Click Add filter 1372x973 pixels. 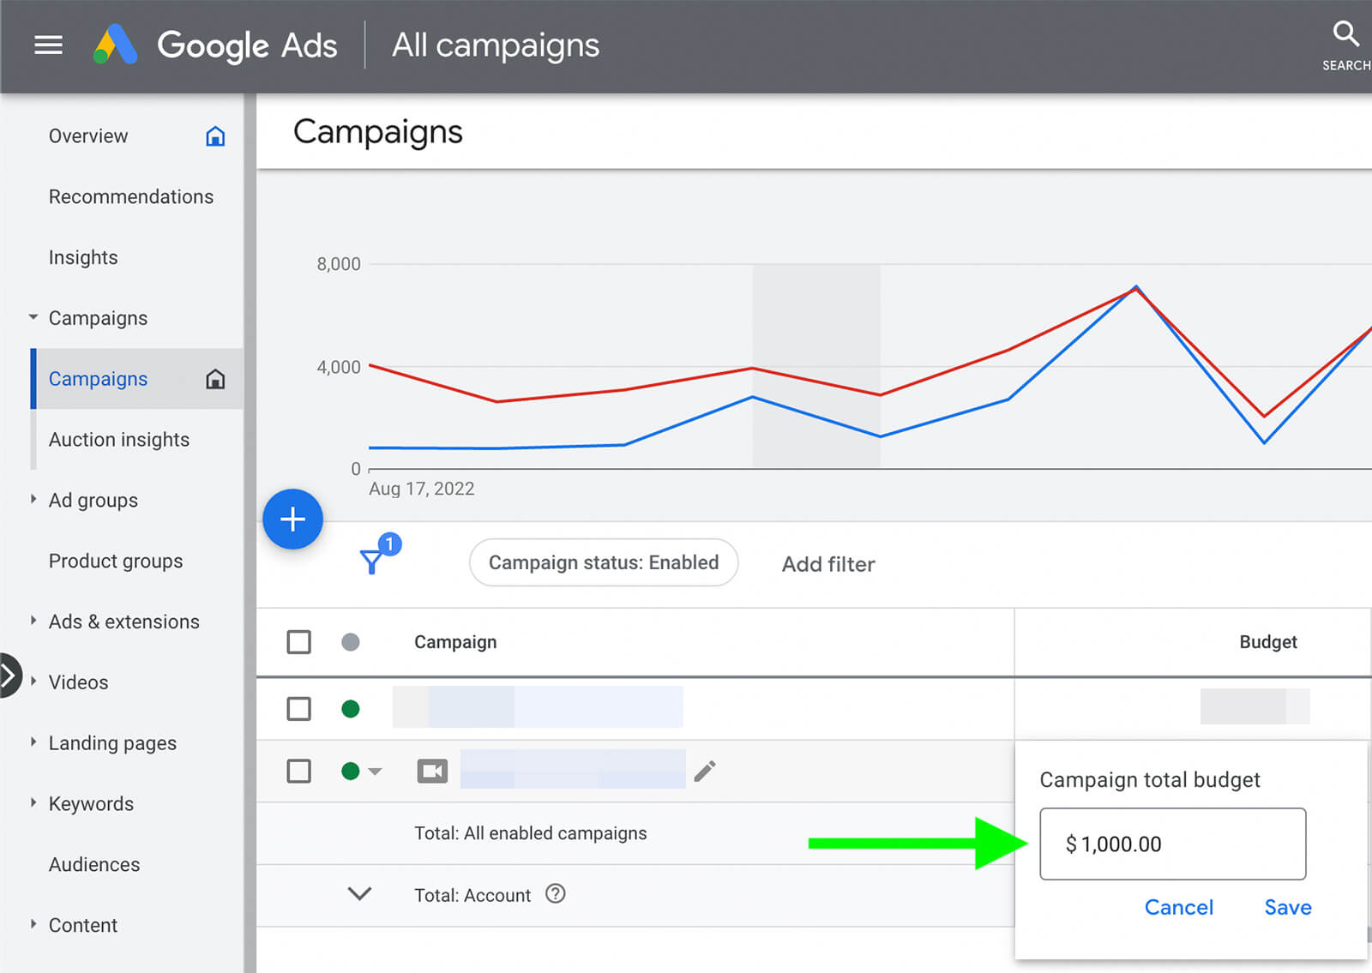(x=828, y=564)
